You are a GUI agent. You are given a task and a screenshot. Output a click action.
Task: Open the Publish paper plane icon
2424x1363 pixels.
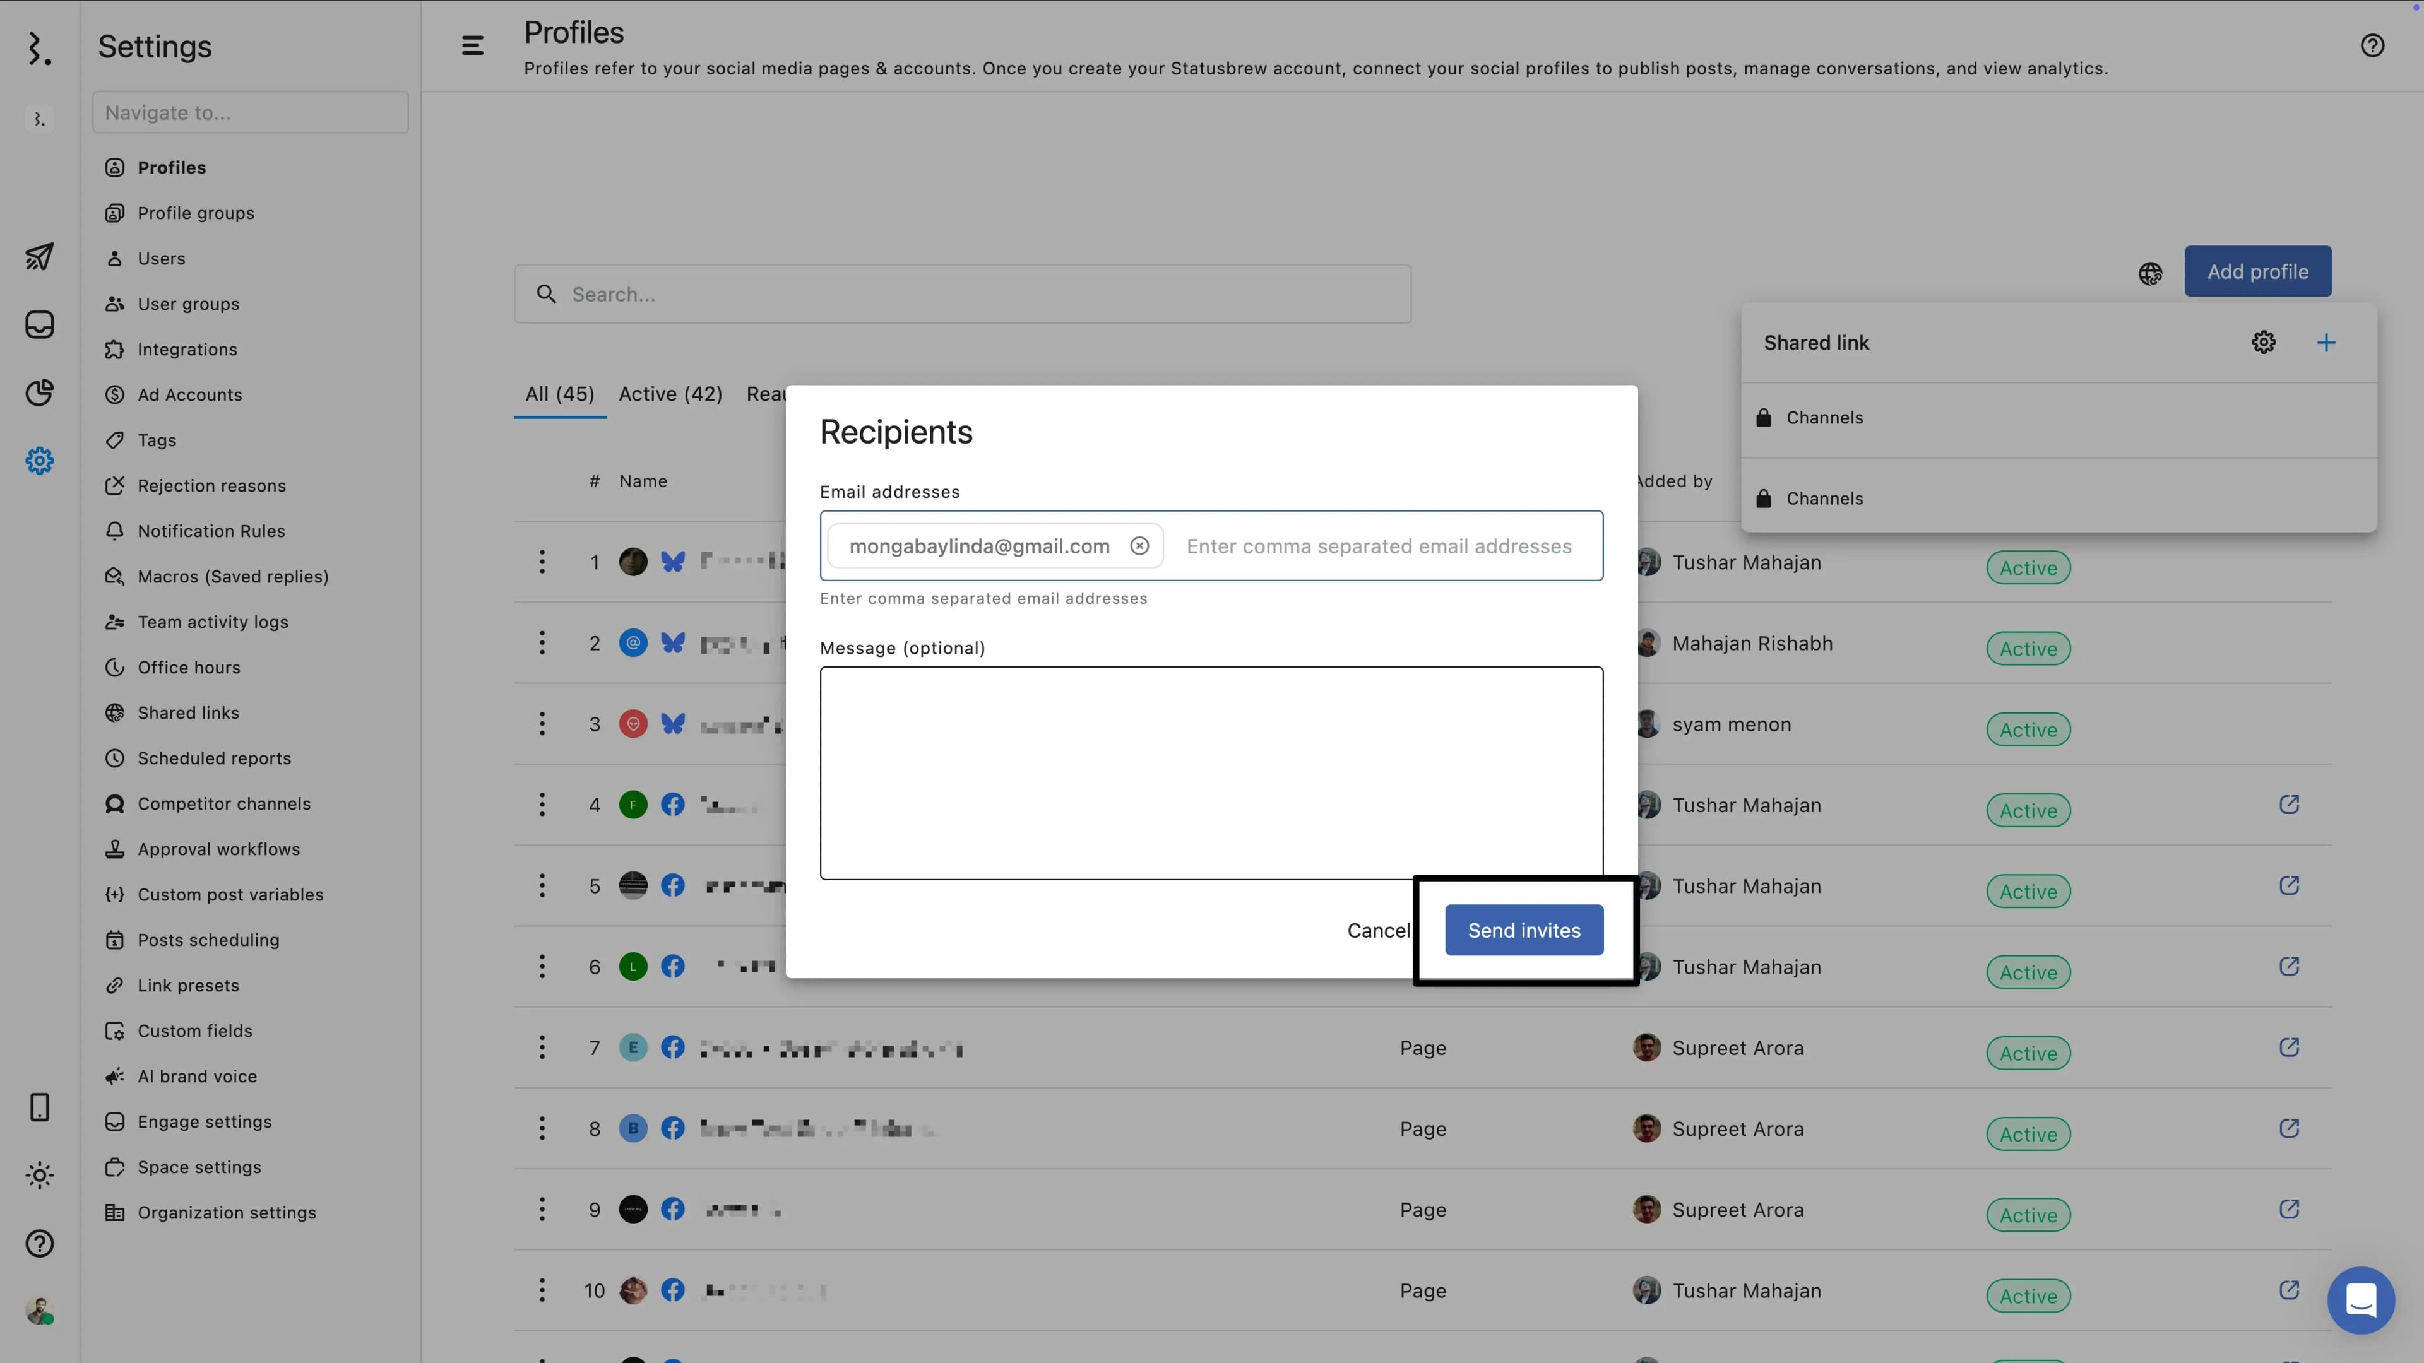click(x=40, y=256)
